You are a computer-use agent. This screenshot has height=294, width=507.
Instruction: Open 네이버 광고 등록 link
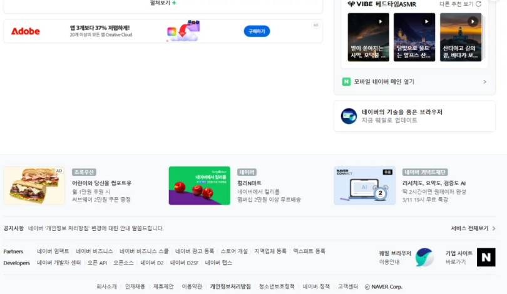[x=195, y=251]
